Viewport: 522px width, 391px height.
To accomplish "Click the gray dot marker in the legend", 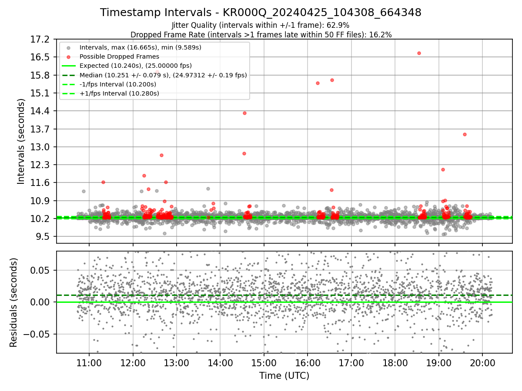I will 69,47.
